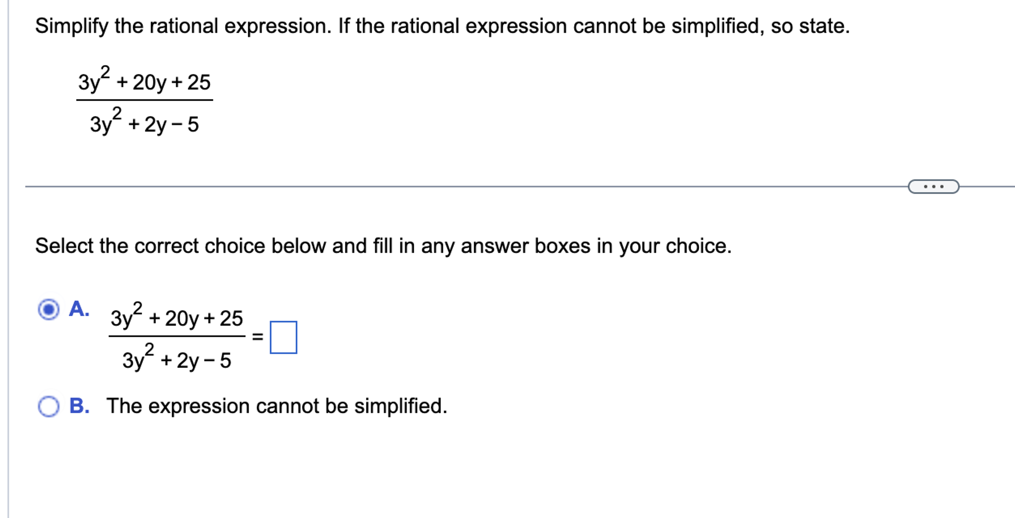The image size is (1015, 518).
Task: Select choice B stating expression cannot be simplified
Action: point(48,406)
